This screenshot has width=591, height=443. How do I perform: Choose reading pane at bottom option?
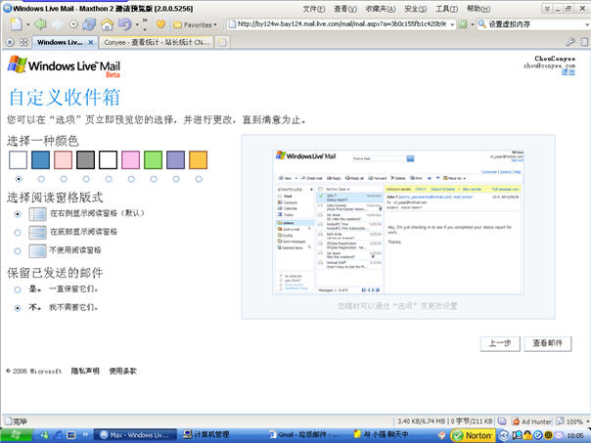18,233
